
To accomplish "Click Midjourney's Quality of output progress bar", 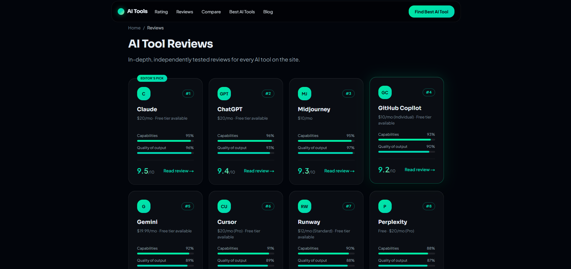I will click(326, 153).
